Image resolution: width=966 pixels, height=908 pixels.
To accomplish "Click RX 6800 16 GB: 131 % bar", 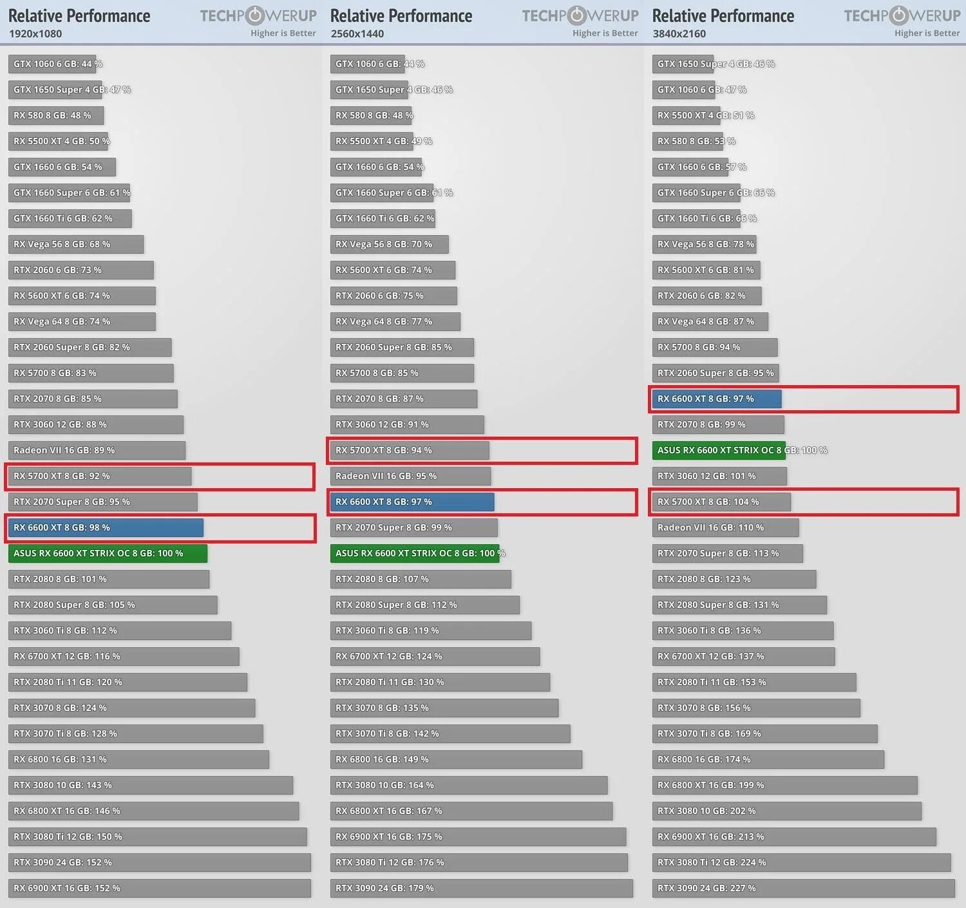I will point(138,759).
